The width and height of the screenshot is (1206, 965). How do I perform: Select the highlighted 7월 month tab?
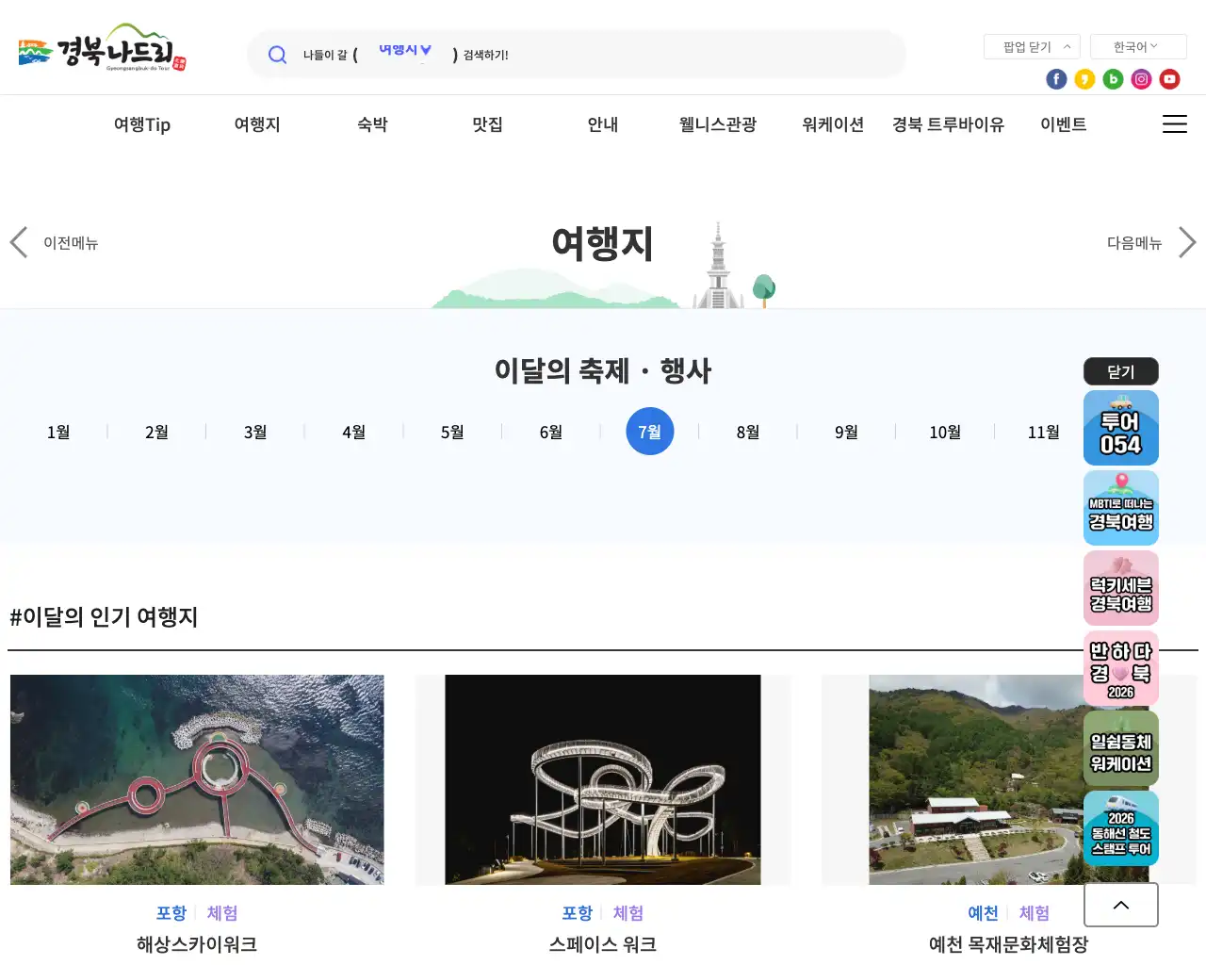coord(650,432)
